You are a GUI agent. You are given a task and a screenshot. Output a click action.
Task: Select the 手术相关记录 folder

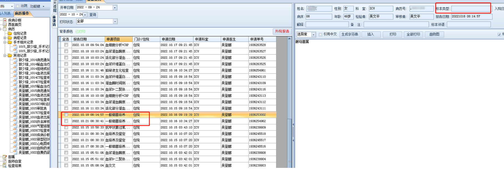pos(23,42)
